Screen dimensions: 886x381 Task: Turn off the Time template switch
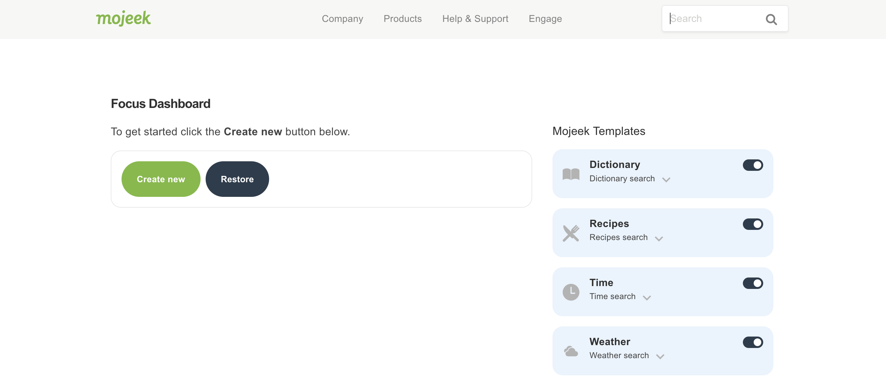pyautogui.click(x=752, y=283)
